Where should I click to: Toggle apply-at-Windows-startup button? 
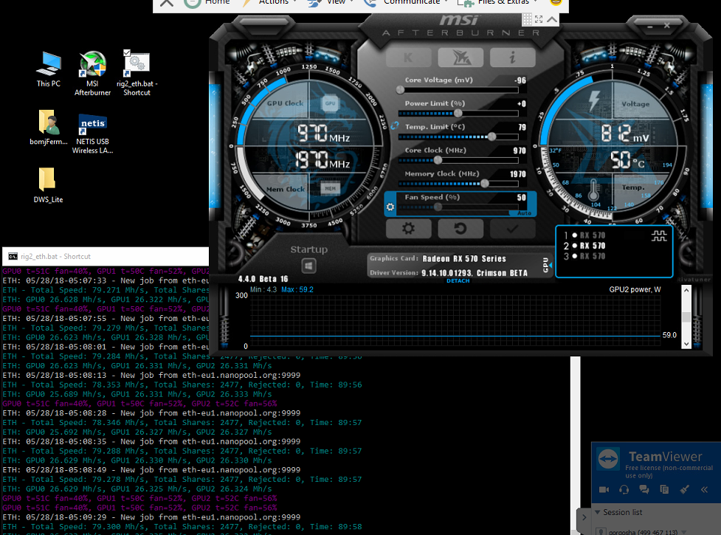(x=308, y=266)
